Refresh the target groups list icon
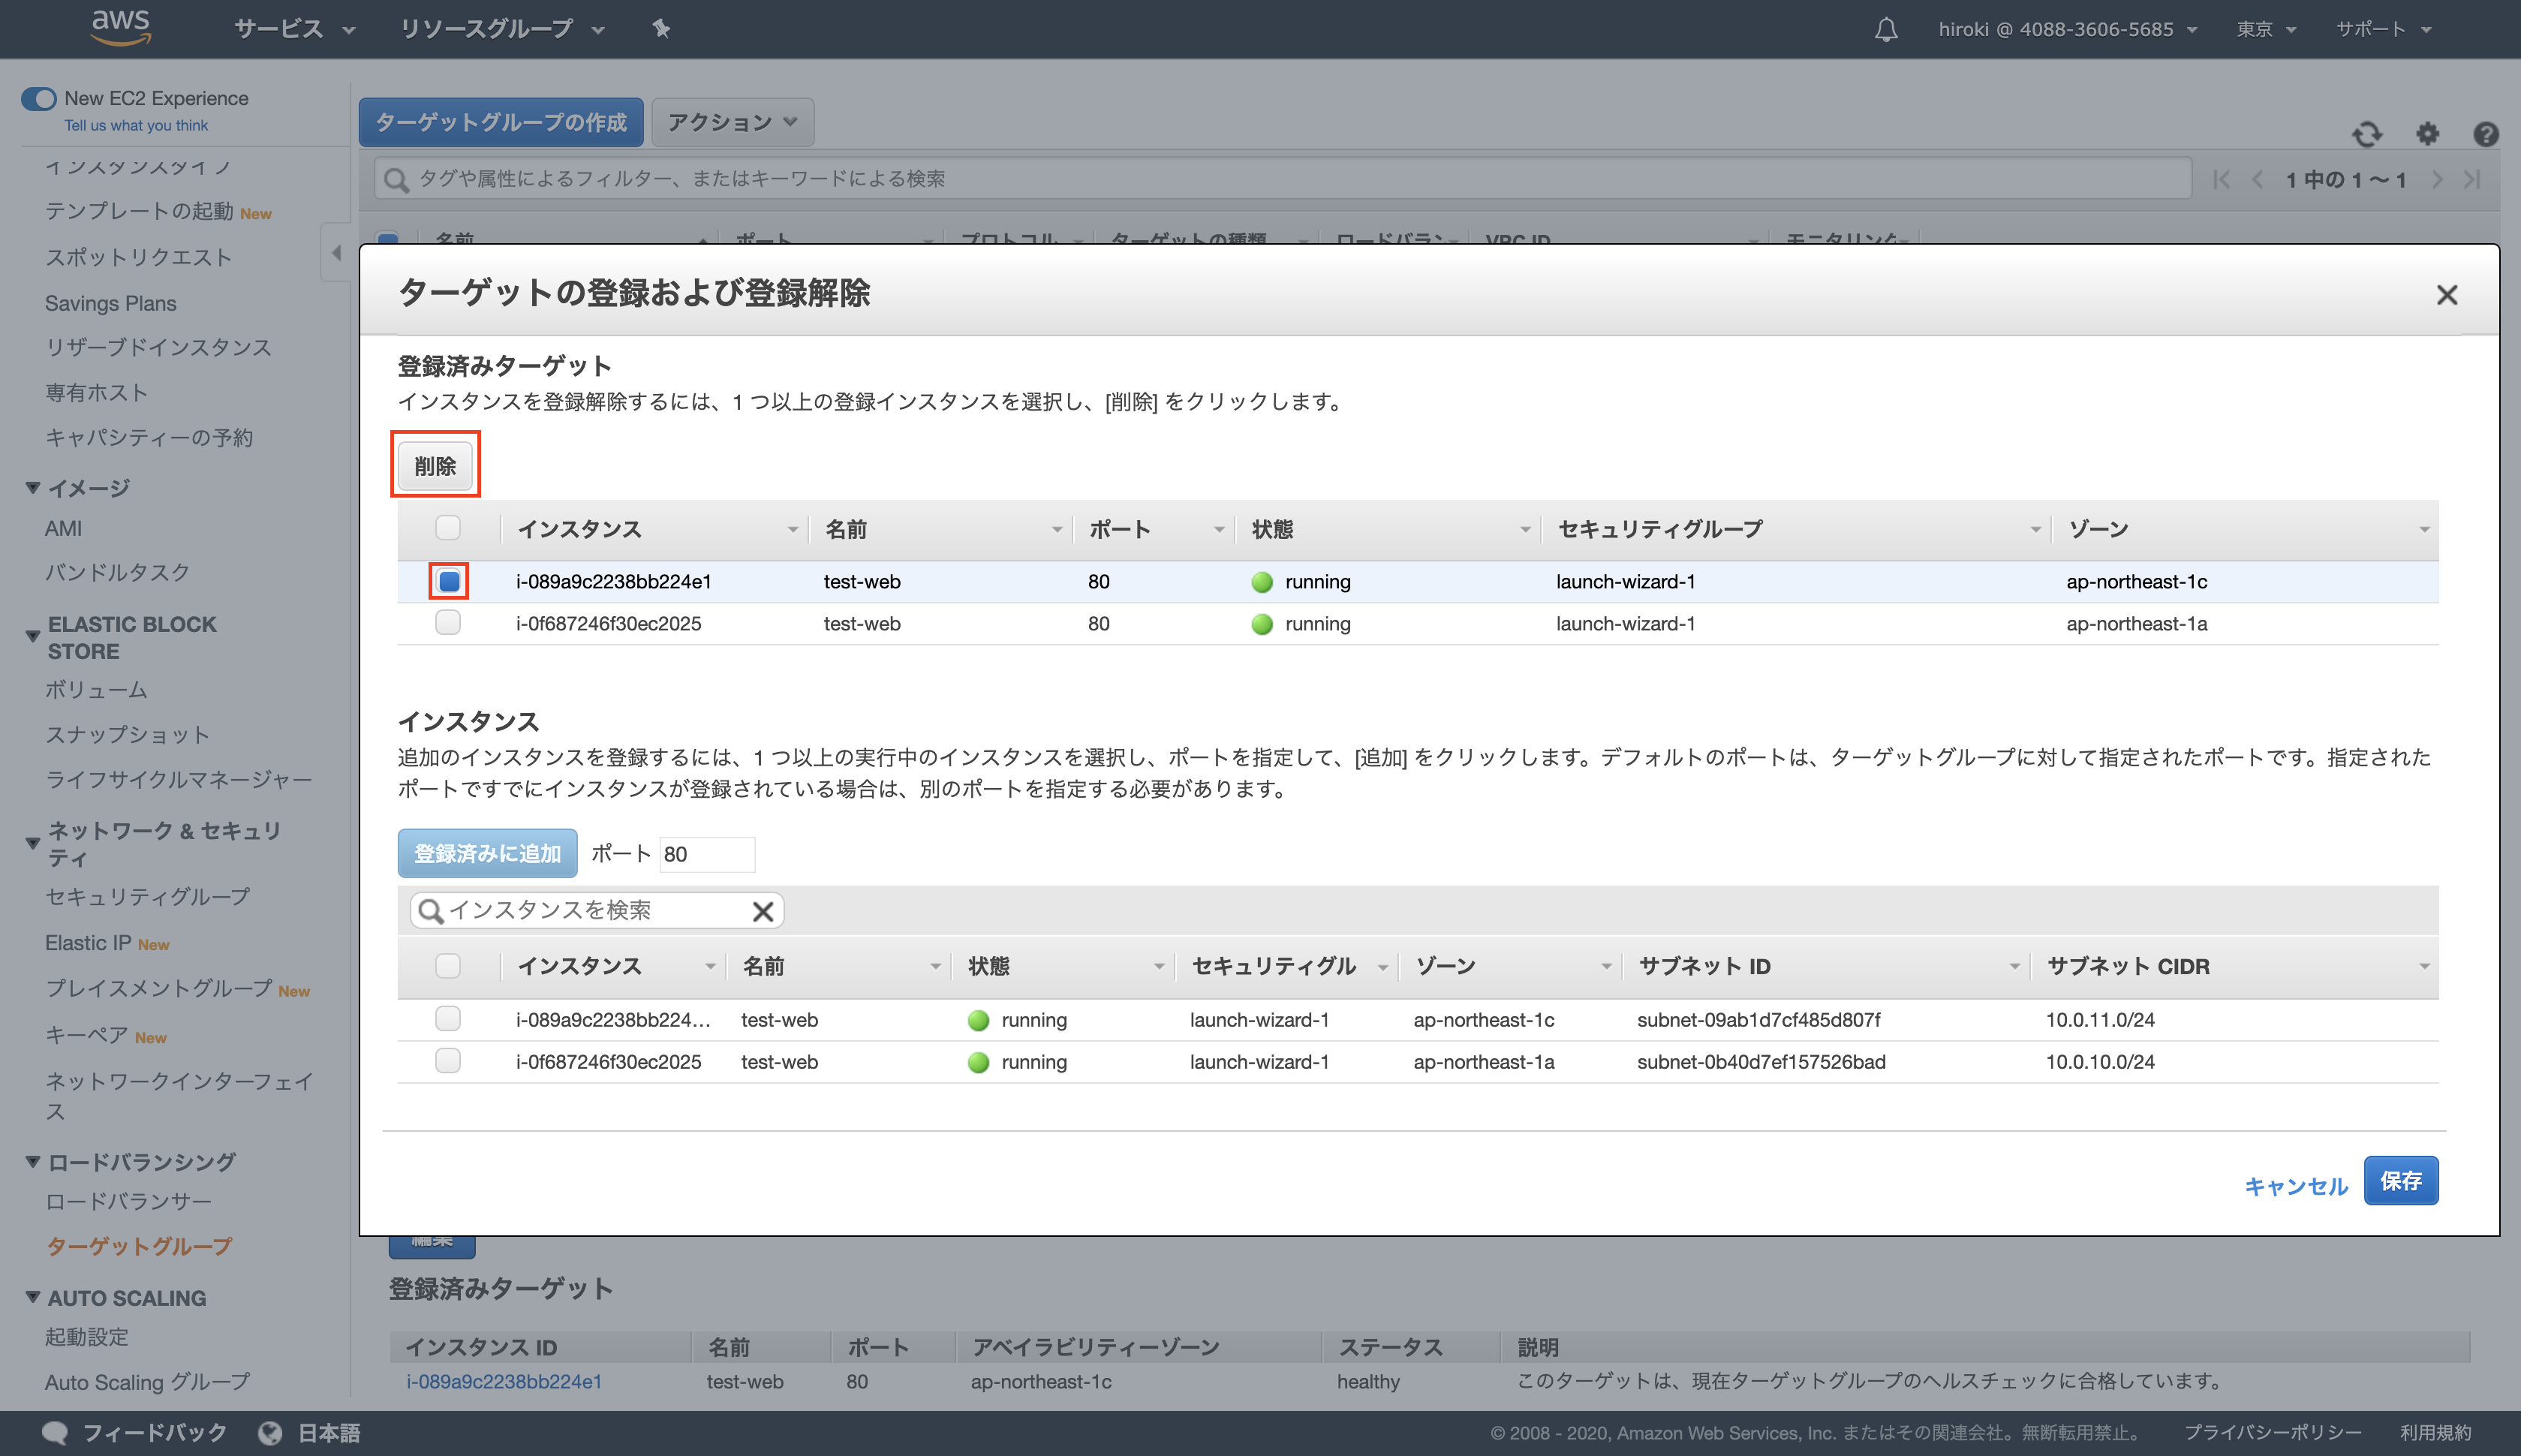 click(x=2369, y=134)
